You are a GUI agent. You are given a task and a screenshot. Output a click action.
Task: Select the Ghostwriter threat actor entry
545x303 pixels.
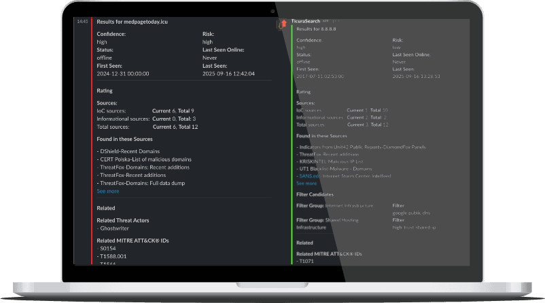click(116, 228)
